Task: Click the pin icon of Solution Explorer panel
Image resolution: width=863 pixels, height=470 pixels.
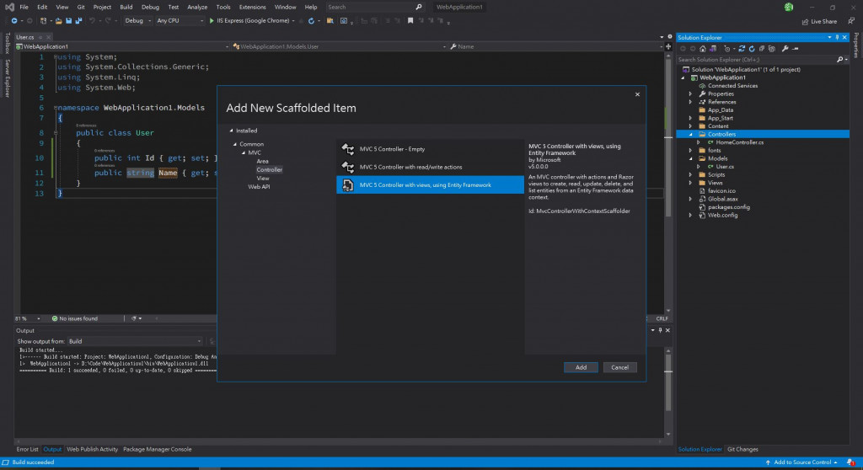Action: tap(837, 37)
